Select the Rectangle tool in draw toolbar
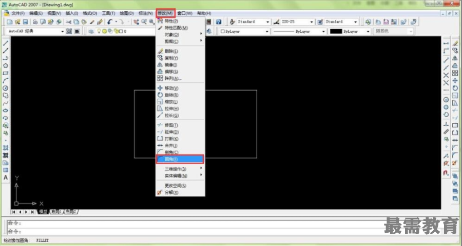The height and width of the screenshot is (246, 462). click(x=6, y=73)
